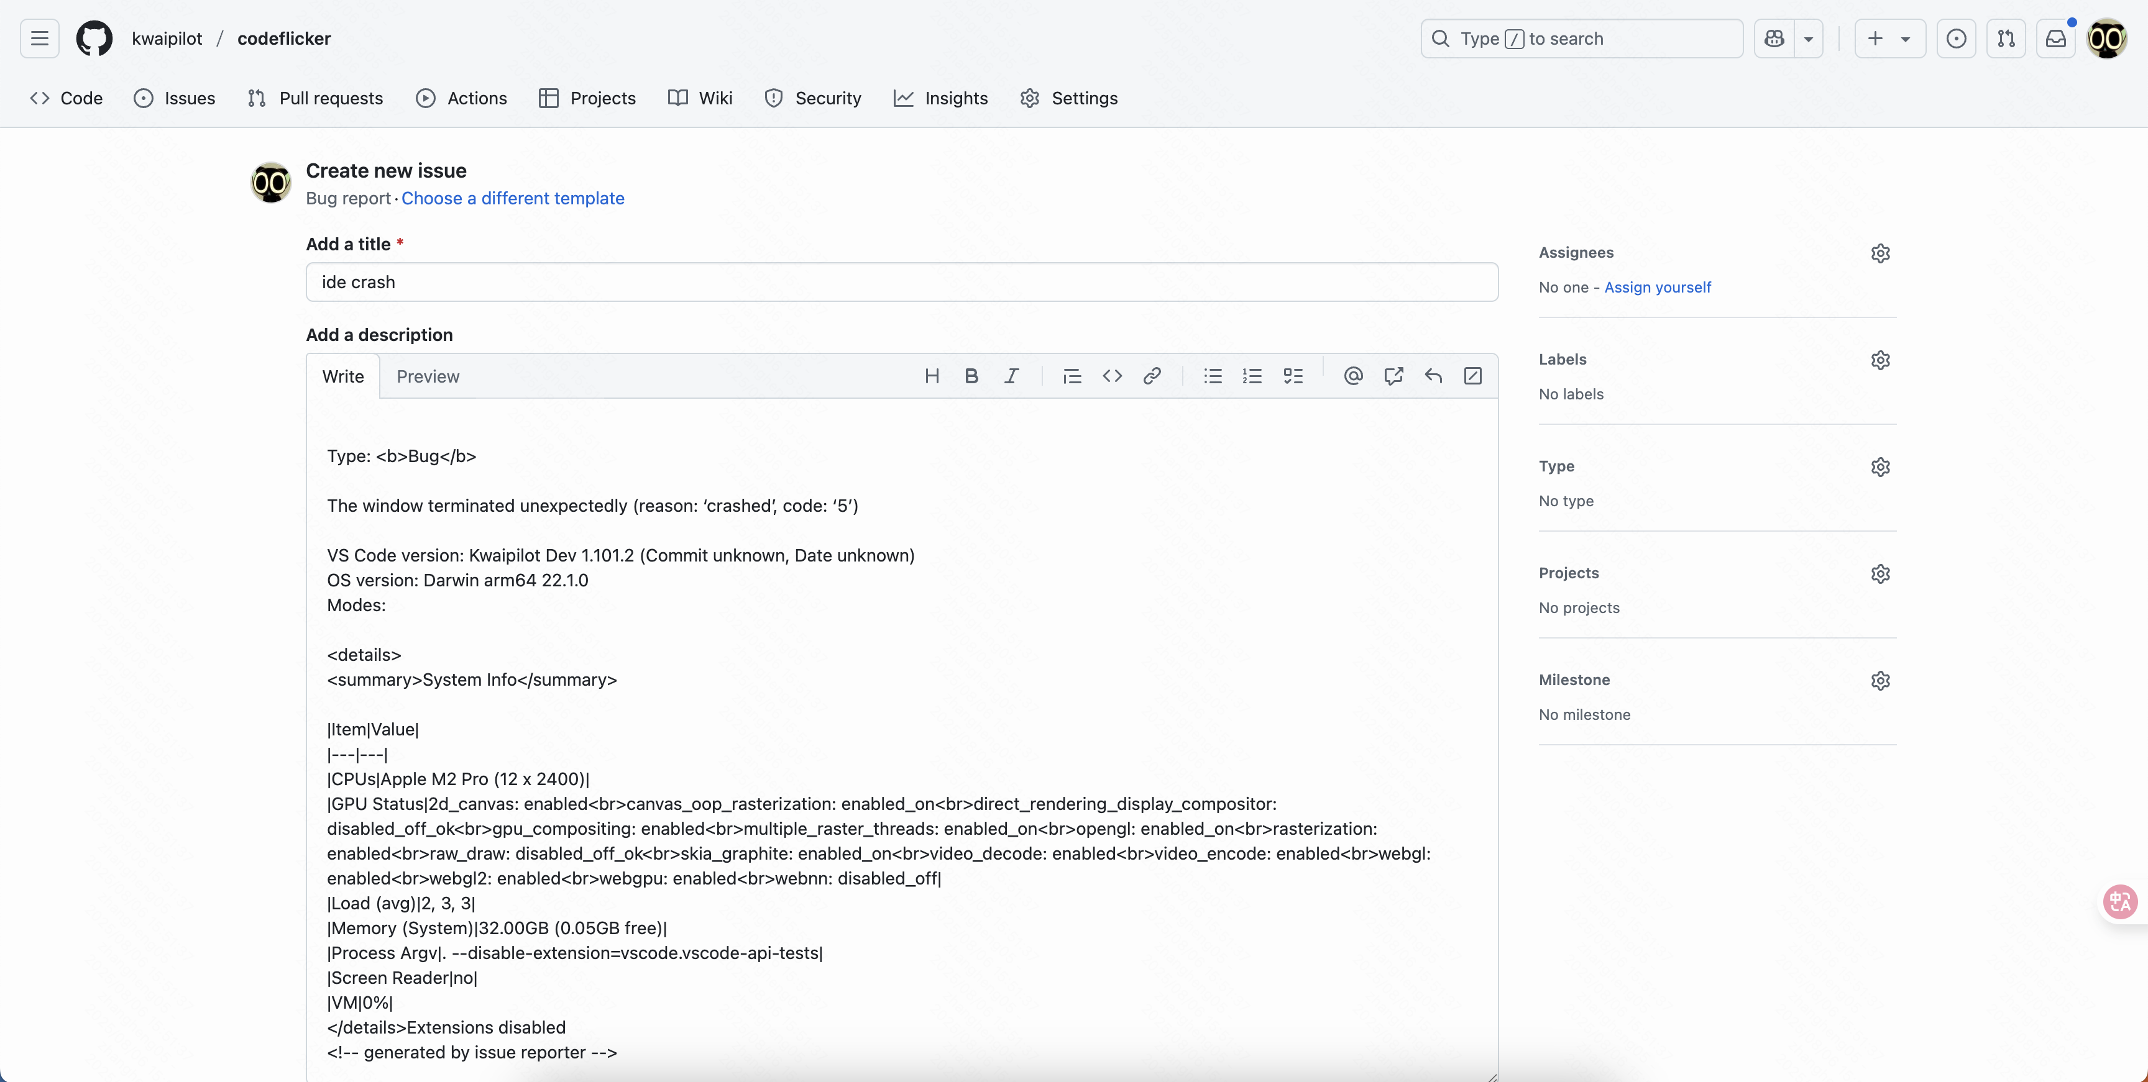
Task: Open the Pull requests tab
Action: pos(329,98)
